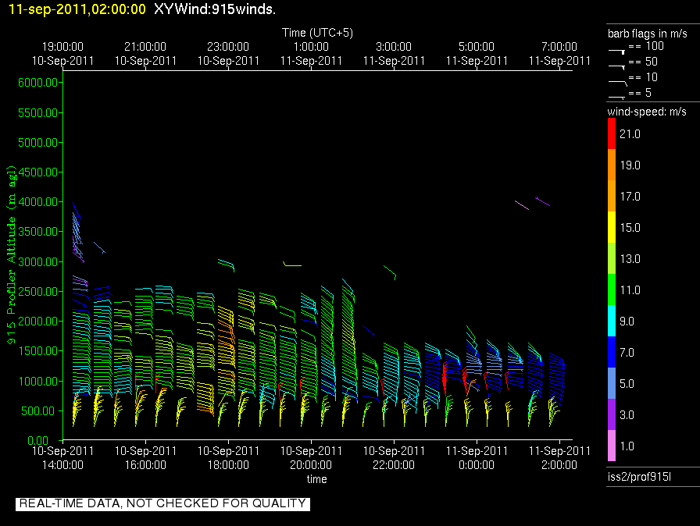700x526 pixels.
Task: Click the 'XYWind:915winds.' plot title
Action: [215, 9]
